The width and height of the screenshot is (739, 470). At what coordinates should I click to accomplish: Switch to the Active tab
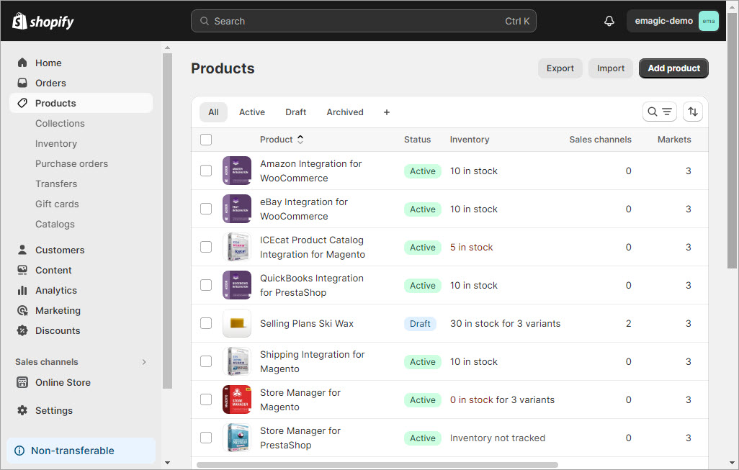point(252,112)
